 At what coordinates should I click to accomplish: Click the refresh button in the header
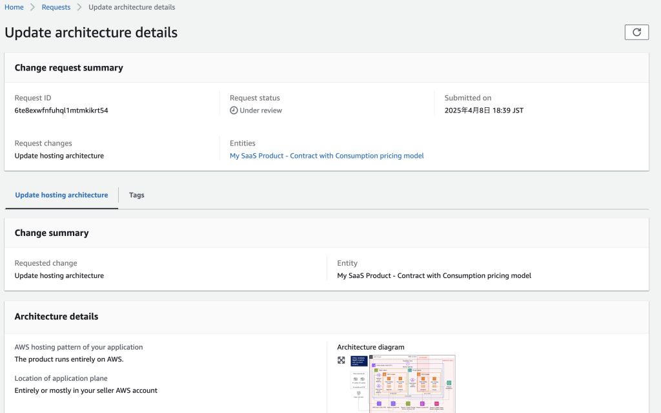636,32
